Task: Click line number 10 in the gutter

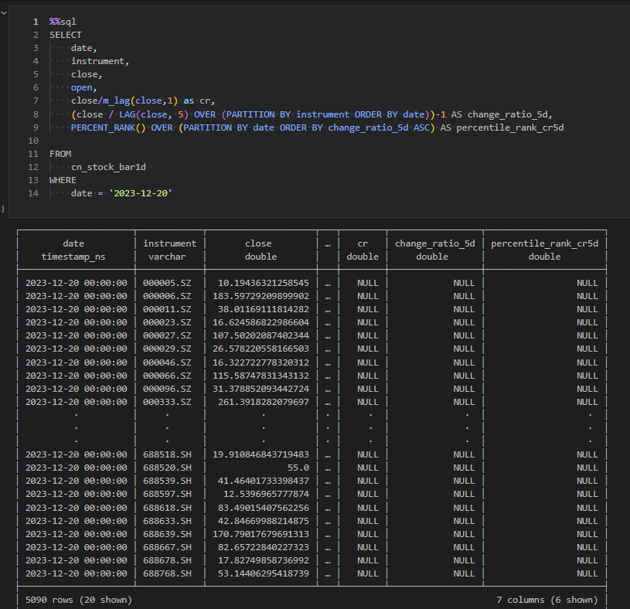Action: (33, 141)
